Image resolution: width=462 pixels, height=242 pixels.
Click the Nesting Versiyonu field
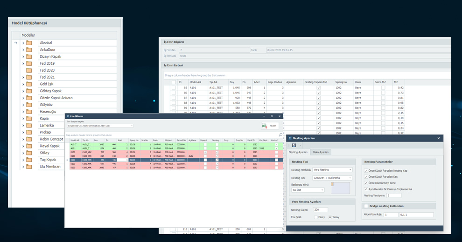394,195
